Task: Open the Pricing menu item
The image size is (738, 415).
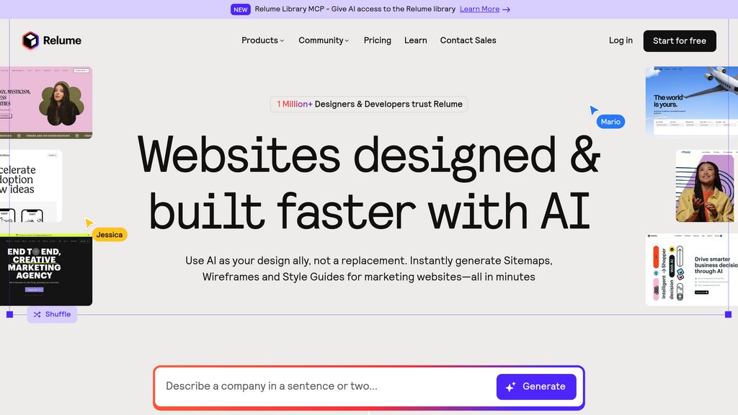Action: [x=378, y=40]
